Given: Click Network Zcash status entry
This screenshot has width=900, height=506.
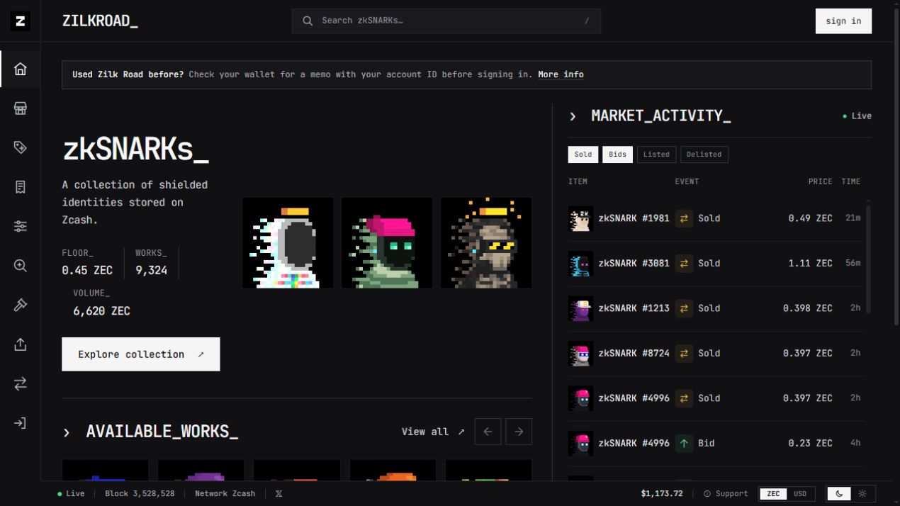Looking at the screenshot, I should coord(225,494).
